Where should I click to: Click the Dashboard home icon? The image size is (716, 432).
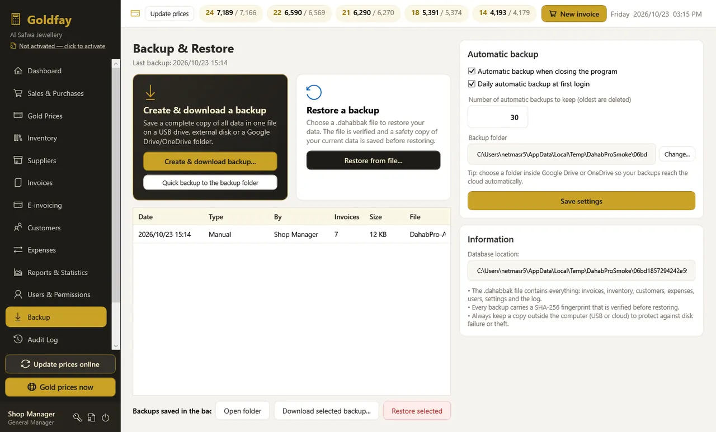pos(17,71)
